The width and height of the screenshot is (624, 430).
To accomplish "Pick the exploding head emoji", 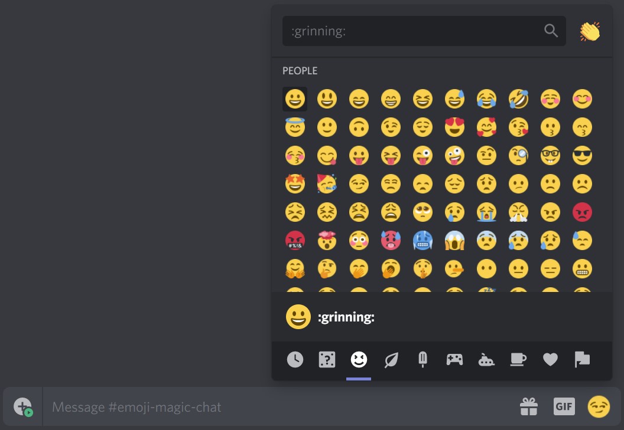I will pos(327,241).
